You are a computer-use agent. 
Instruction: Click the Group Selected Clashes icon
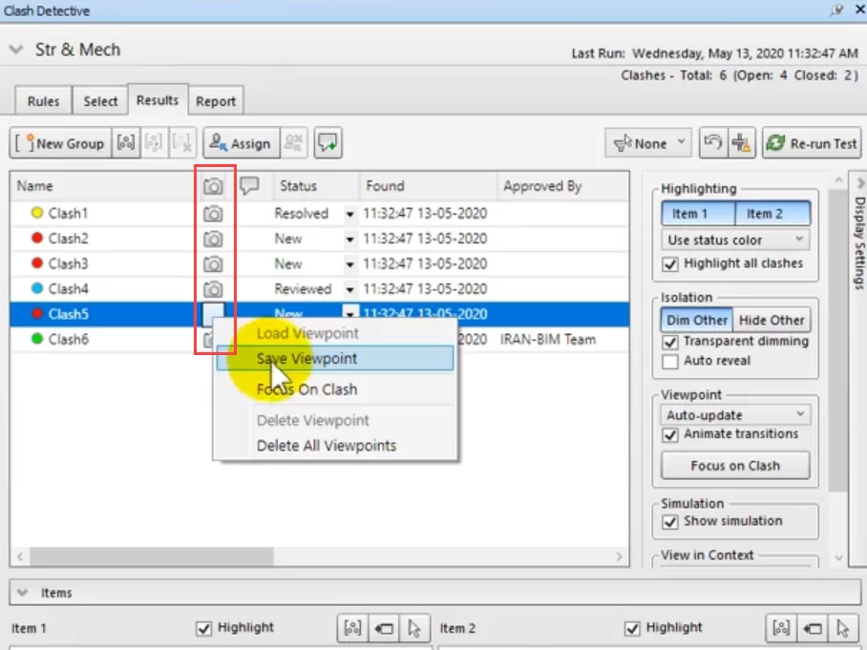tap(126, 143)
